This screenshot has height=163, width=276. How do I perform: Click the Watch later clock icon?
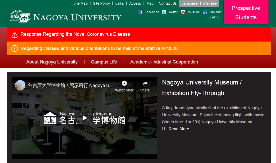click(x=124, y=83)
